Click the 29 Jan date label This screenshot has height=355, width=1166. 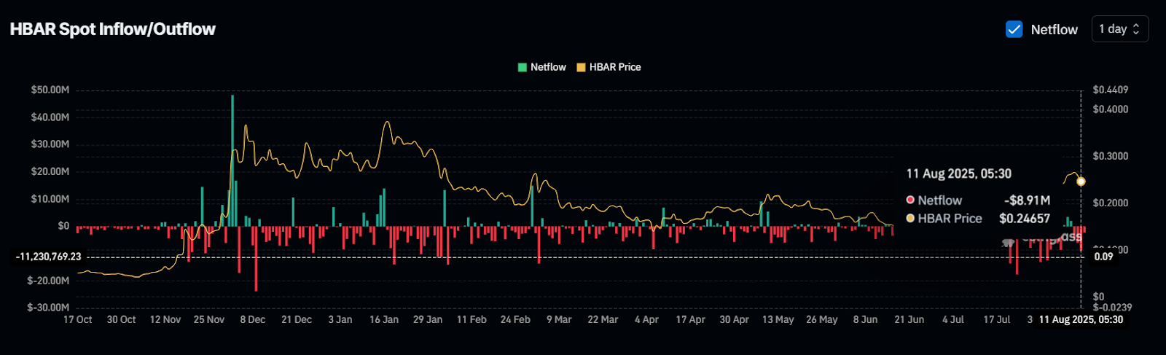pyautogui.click(x=428, y=320)
